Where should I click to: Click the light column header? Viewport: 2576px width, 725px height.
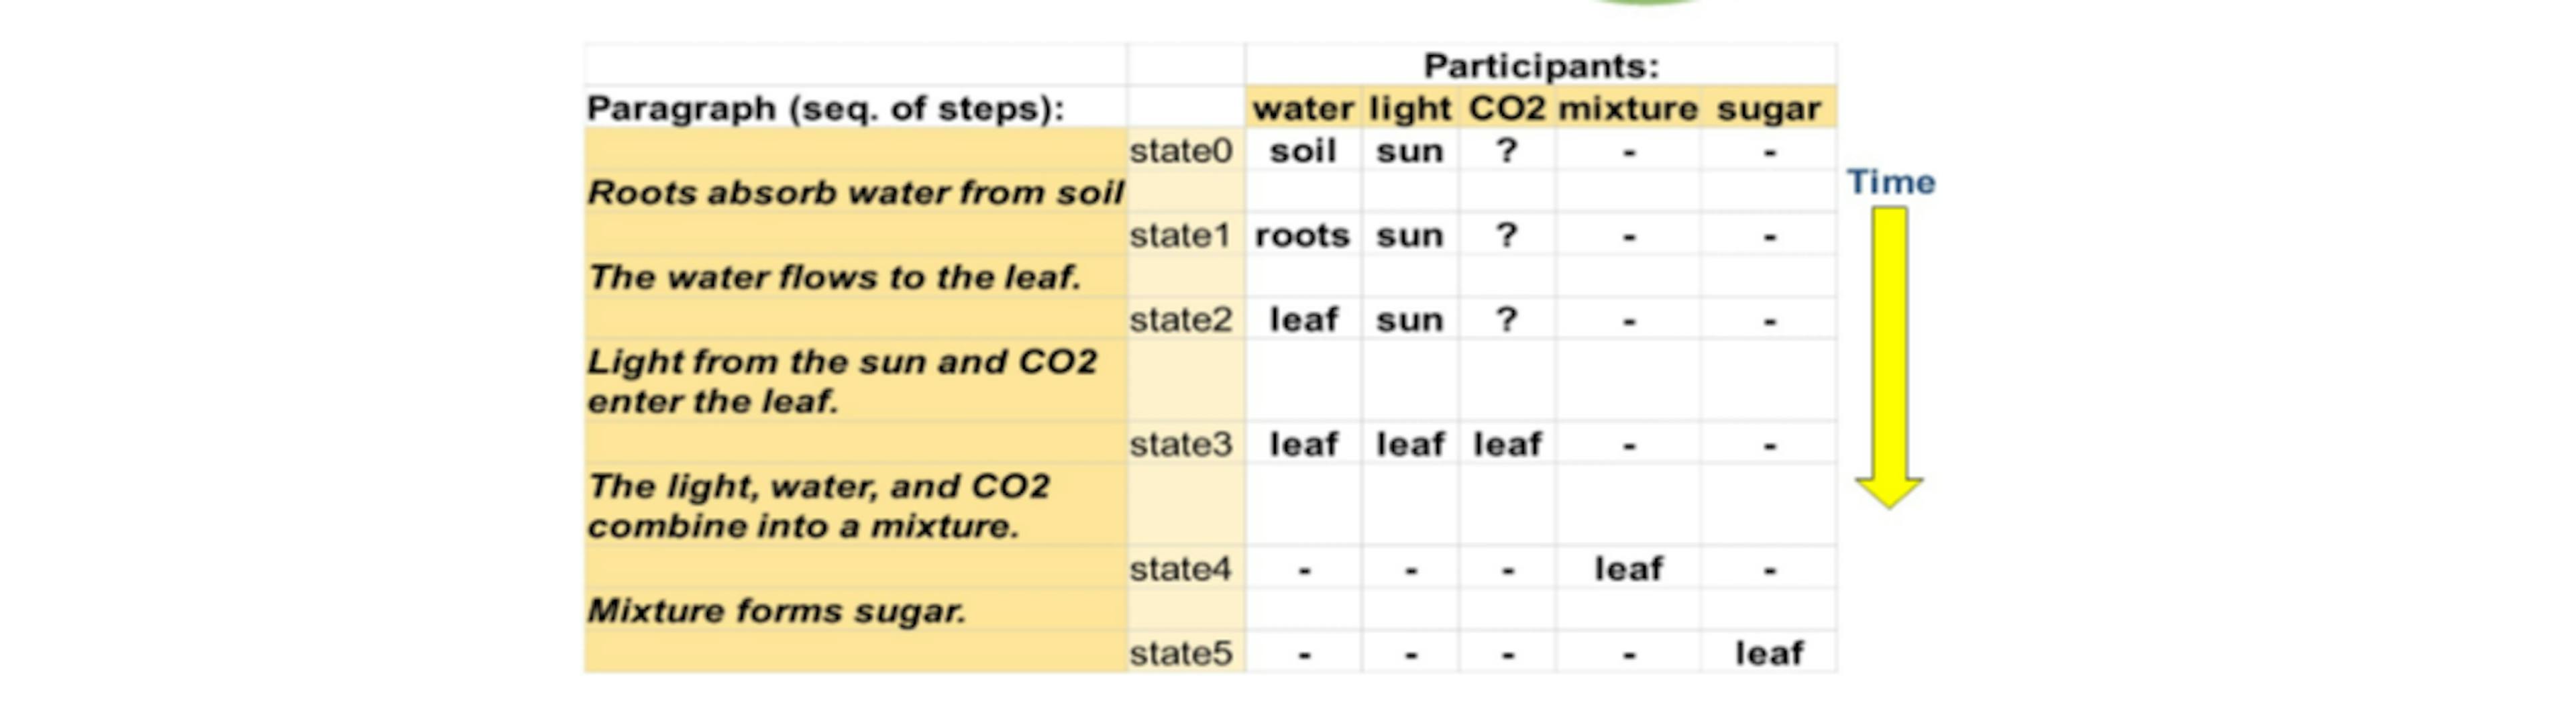coord(1409,108)
